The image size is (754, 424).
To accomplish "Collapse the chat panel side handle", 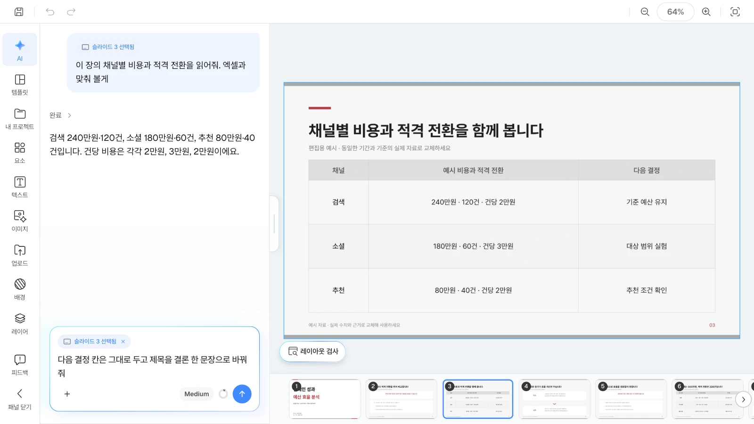I will coord(274,224).
